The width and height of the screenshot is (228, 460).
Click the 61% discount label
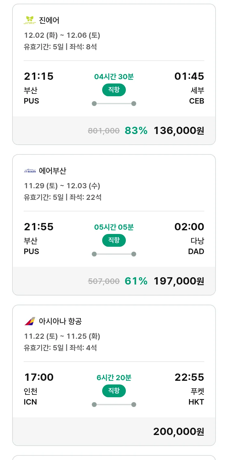click(x=136, y=281)
